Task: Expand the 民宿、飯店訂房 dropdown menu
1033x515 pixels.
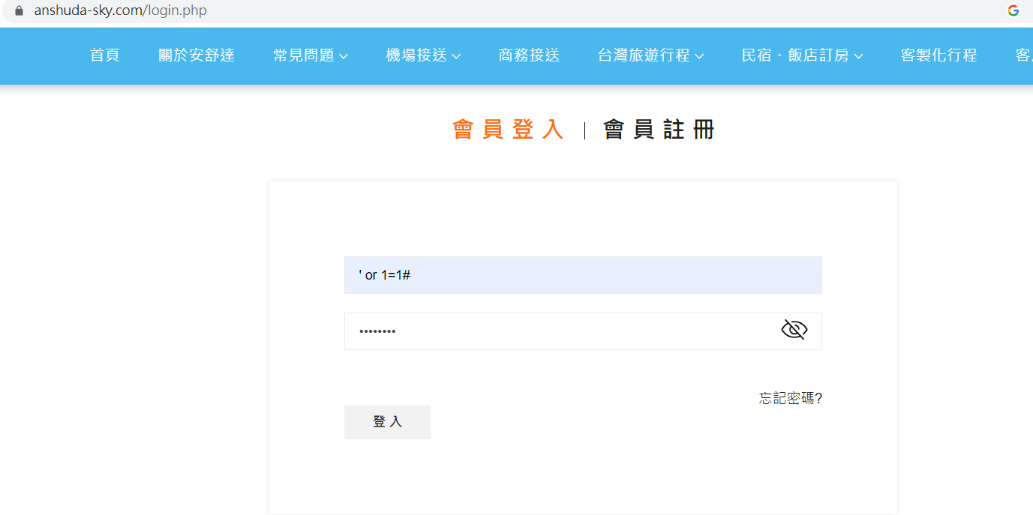Action: point(802,55)
